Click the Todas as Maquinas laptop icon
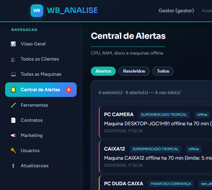 (x=13, y=74)
